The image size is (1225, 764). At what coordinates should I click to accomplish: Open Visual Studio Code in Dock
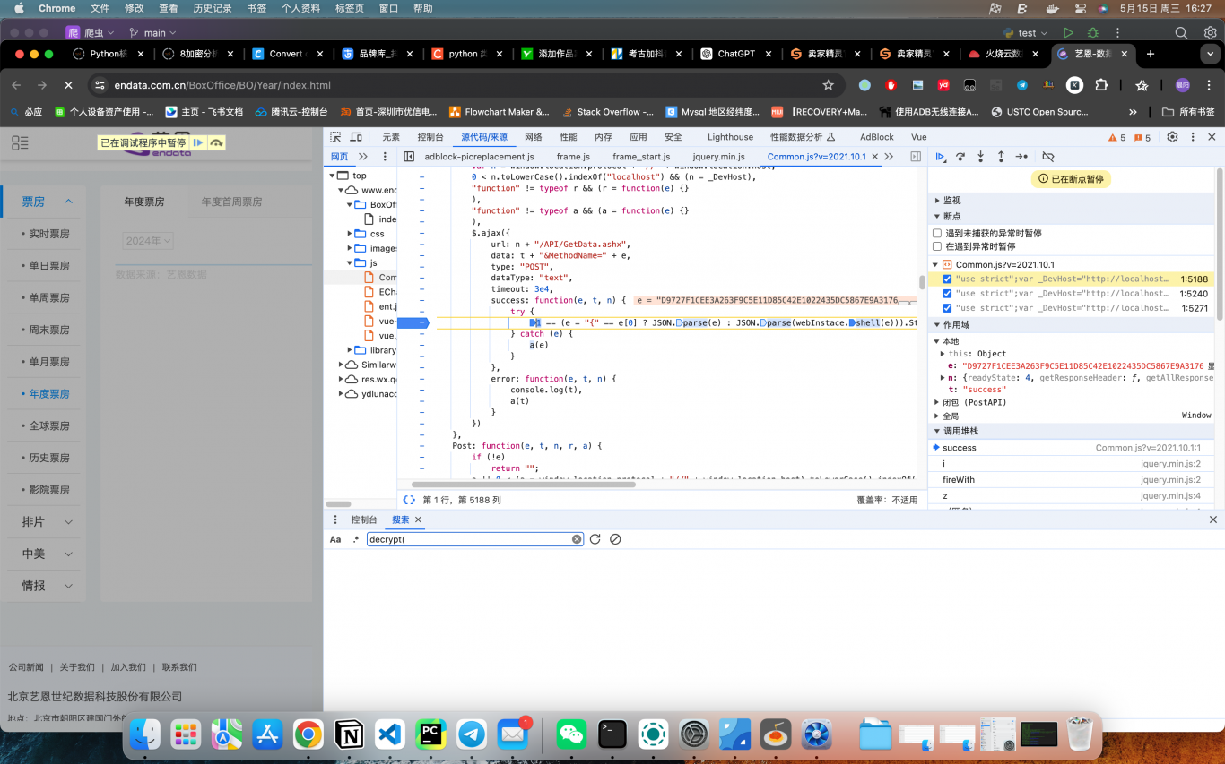click(x=389, y=735)
